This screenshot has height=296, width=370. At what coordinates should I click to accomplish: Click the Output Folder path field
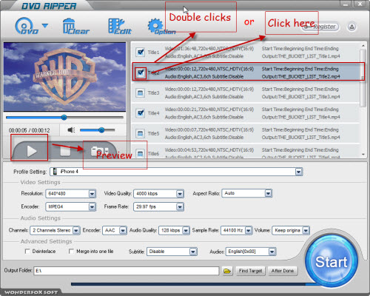click(x=127, y=271)
